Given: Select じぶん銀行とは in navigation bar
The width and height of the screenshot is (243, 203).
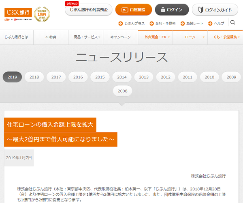Looking at the screenshot, I should (17, 37).
